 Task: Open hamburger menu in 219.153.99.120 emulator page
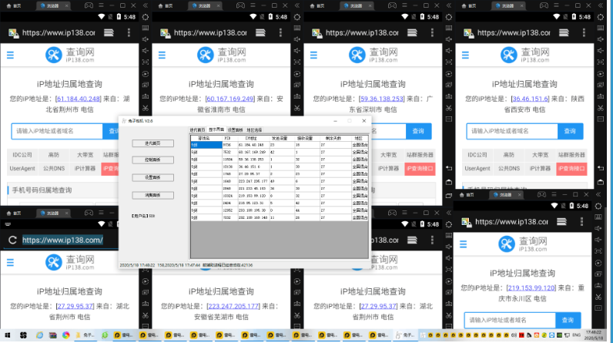click(464, 244)
